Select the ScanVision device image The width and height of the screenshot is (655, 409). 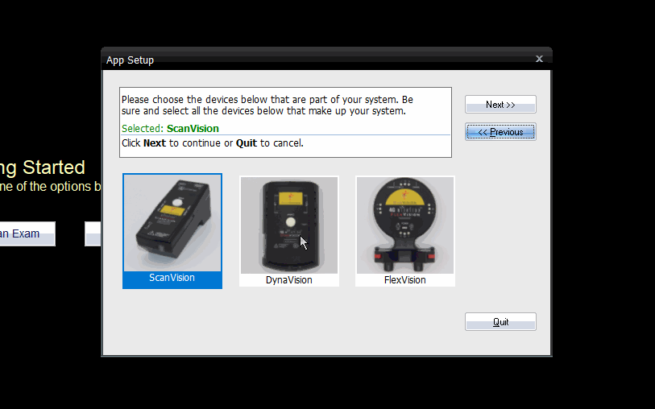172,223
